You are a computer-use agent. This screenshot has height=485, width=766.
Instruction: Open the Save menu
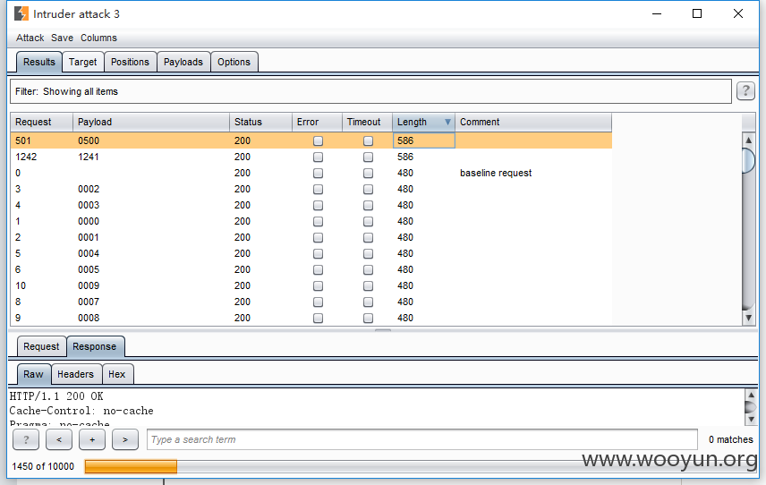62,38
